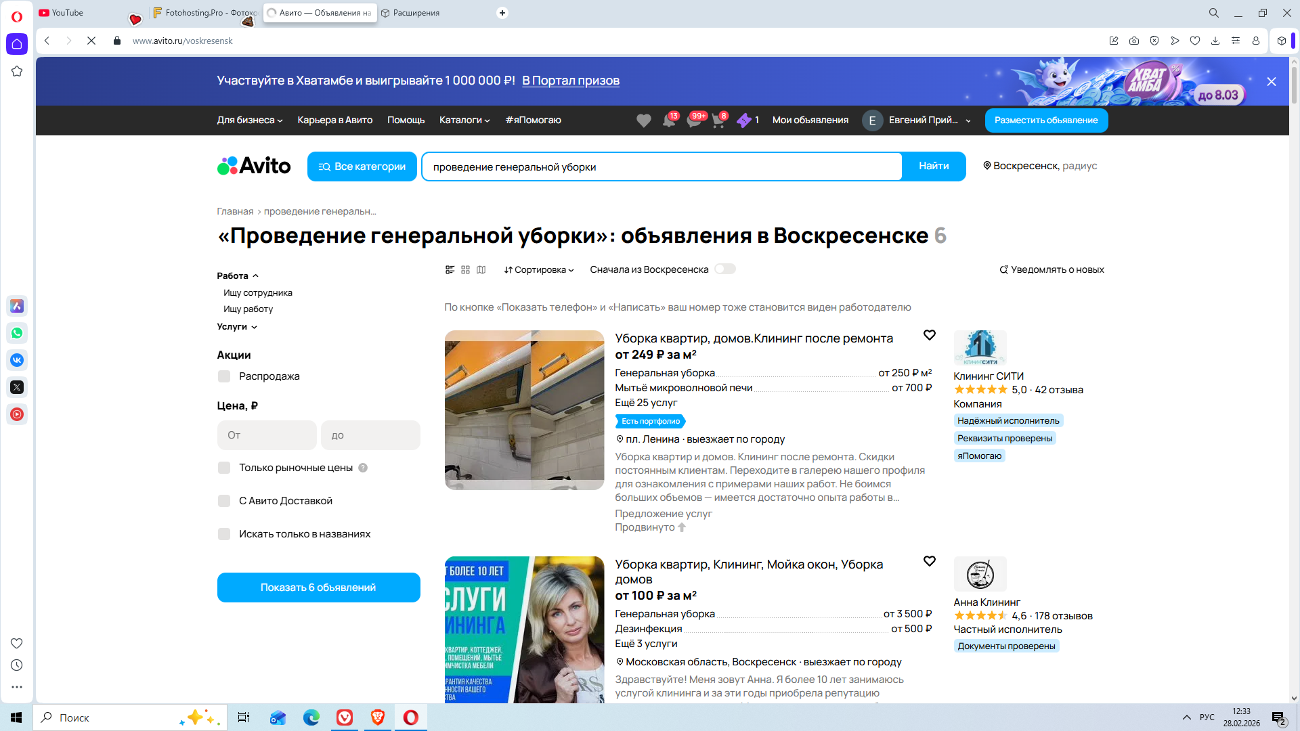1300x731 pixels.
Task: Check Только рыночные цены
Action: [224, 468]
